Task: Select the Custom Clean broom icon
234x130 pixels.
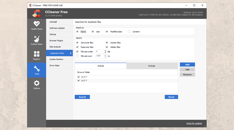Action: 37,39
